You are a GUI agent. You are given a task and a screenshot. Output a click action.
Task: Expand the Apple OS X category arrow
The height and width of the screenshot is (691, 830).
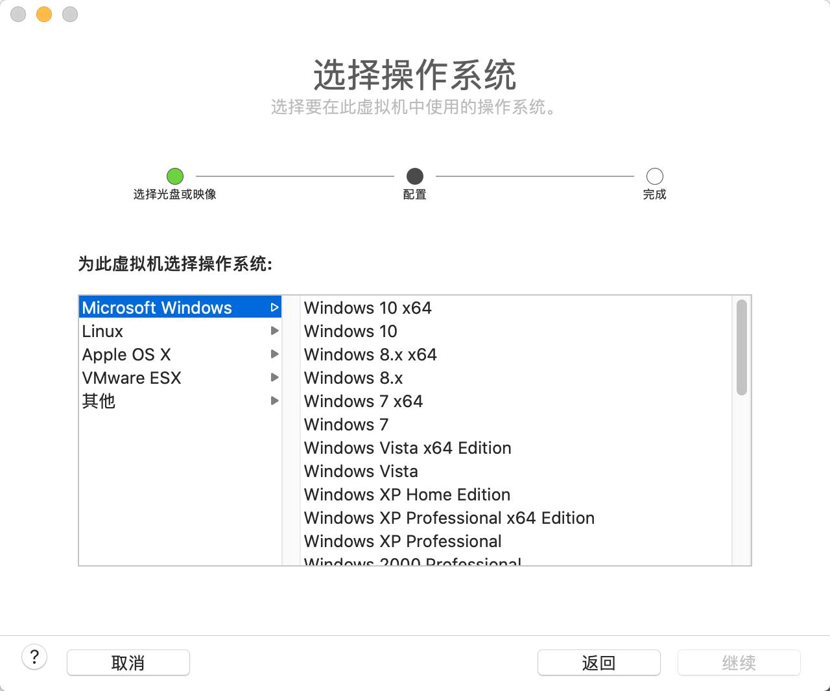tap(275, 354)
